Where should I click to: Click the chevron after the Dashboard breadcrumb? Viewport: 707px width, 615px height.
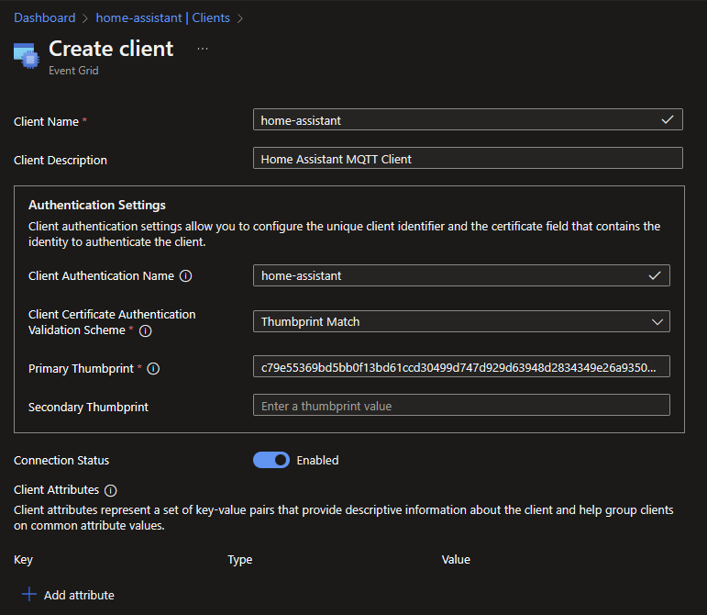[x=84, y=18]
